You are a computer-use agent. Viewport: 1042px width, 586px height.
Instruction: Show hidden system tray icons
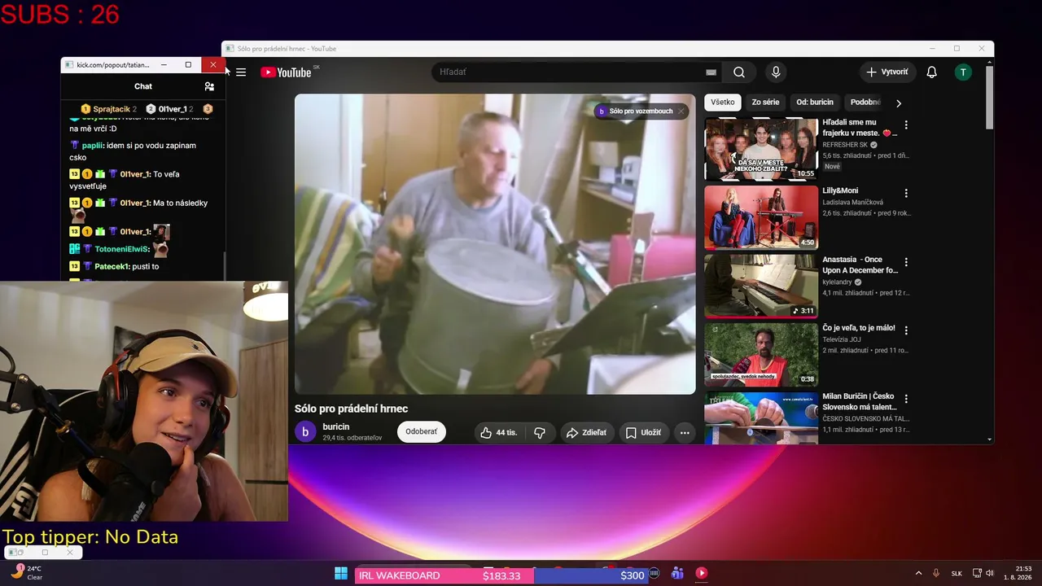point(919,574)
